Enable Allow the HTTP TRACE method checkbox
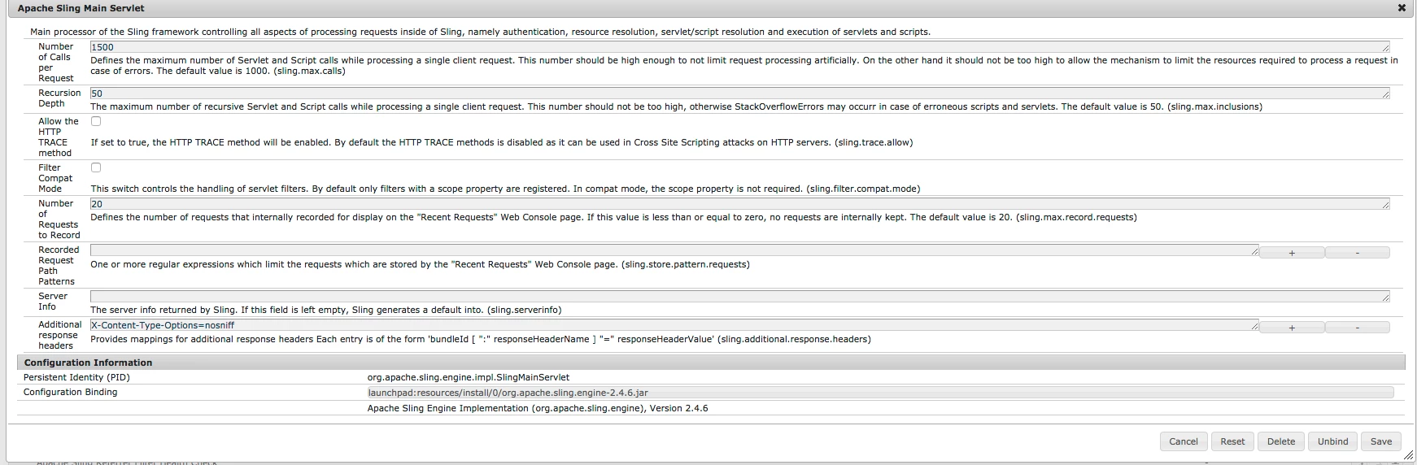 [96, 121]
